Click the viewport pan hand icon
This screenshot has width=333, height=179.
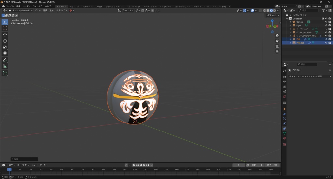277,41
